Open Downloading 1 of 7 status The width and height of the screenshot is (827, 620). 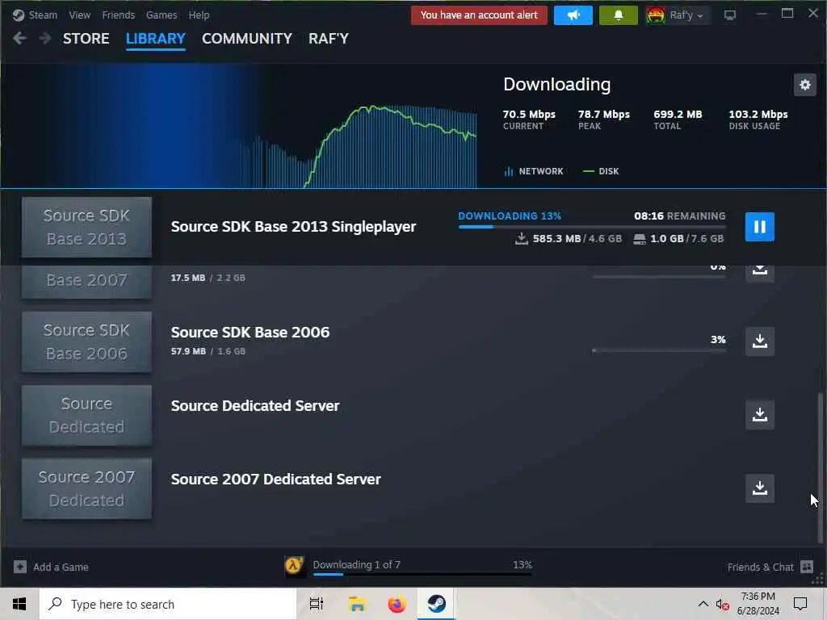point(356,564)
